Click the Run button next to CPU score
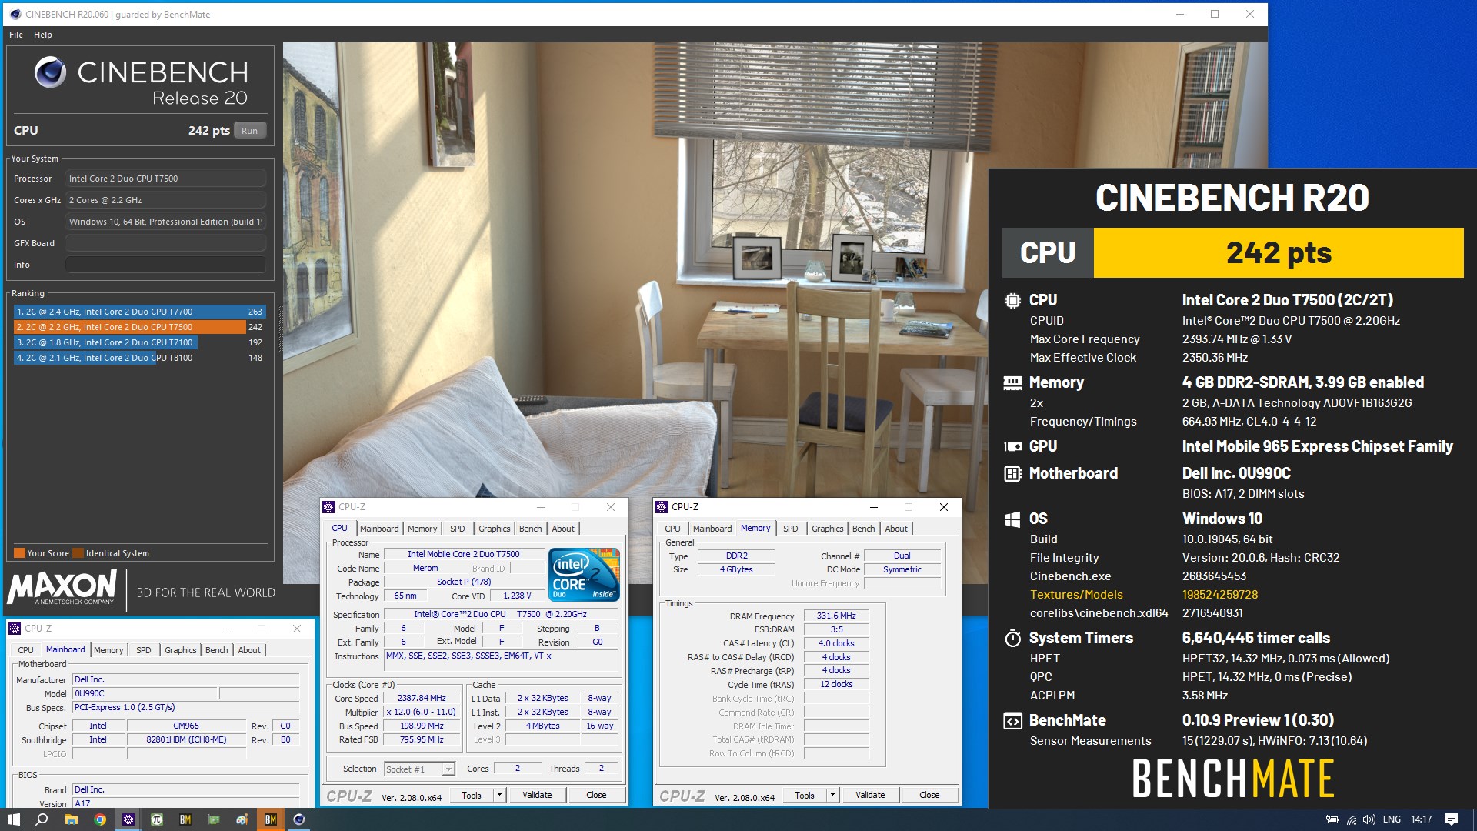 [x=249, y=131]
